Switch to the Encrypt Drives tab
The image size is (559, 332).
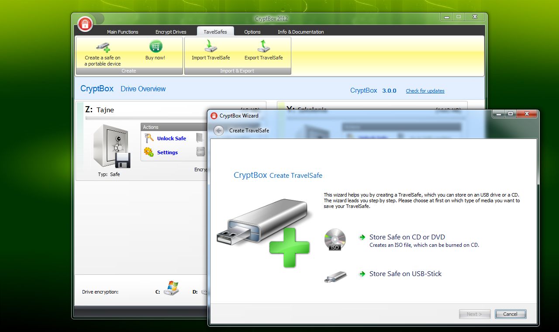click(x=171, y=32)
